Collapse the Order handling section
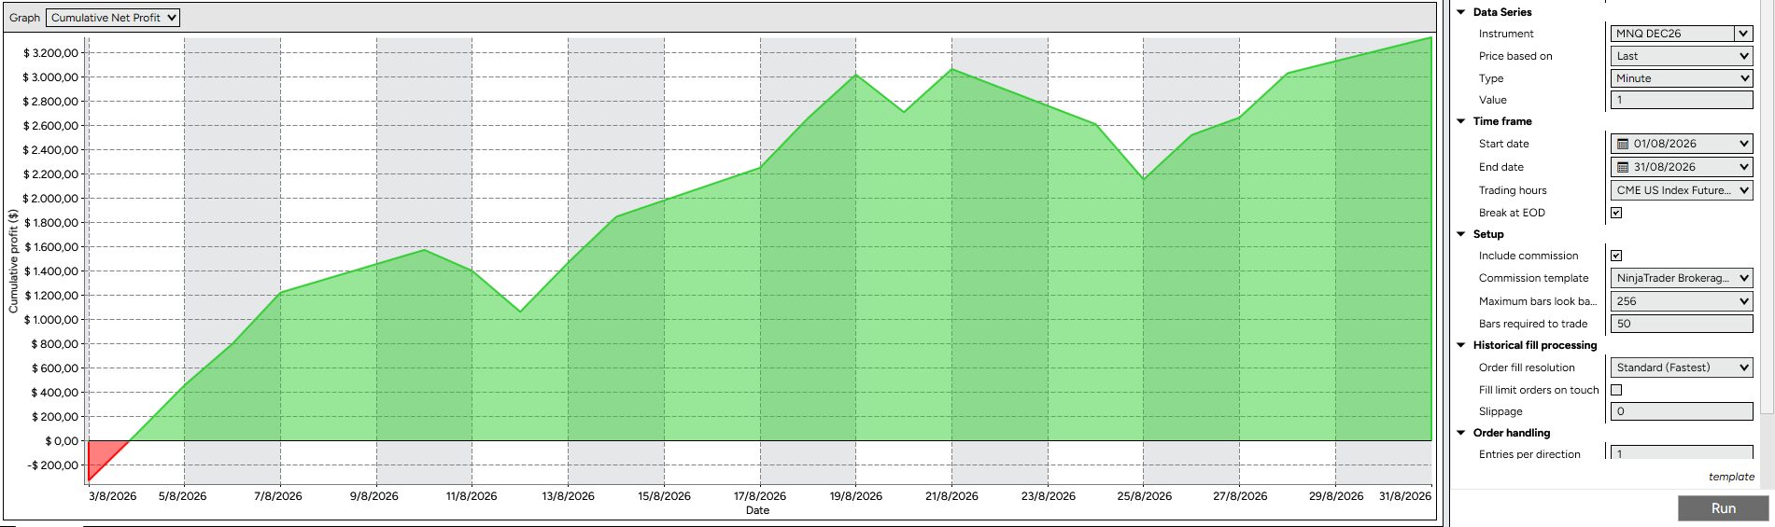 (x=1461, y=433)
